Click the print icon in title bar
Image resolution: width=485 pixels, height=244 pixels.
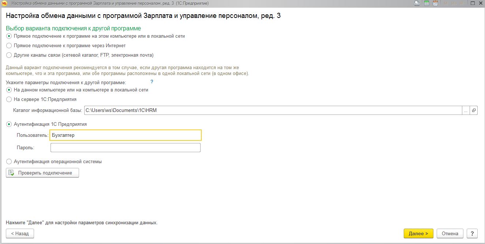417,3
